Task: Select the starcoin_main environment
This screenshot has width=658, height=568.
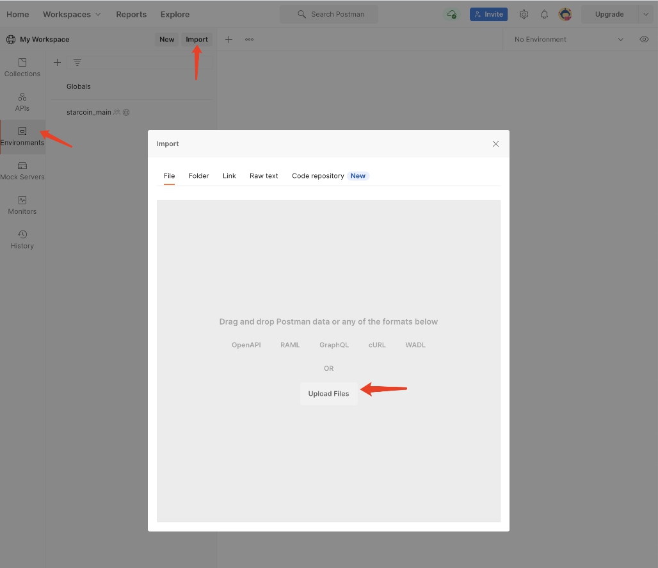Action: tap(89, 112)
